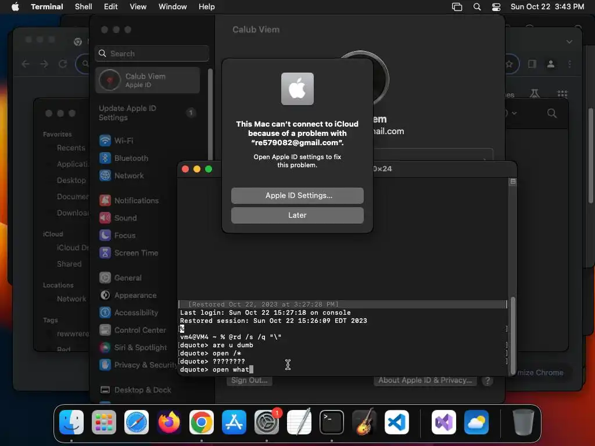Switch to Terminal from the Dock

(332, 422)
